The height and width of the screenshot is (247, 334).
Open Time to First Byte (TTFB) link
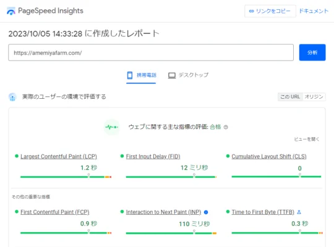click(263, 212)
